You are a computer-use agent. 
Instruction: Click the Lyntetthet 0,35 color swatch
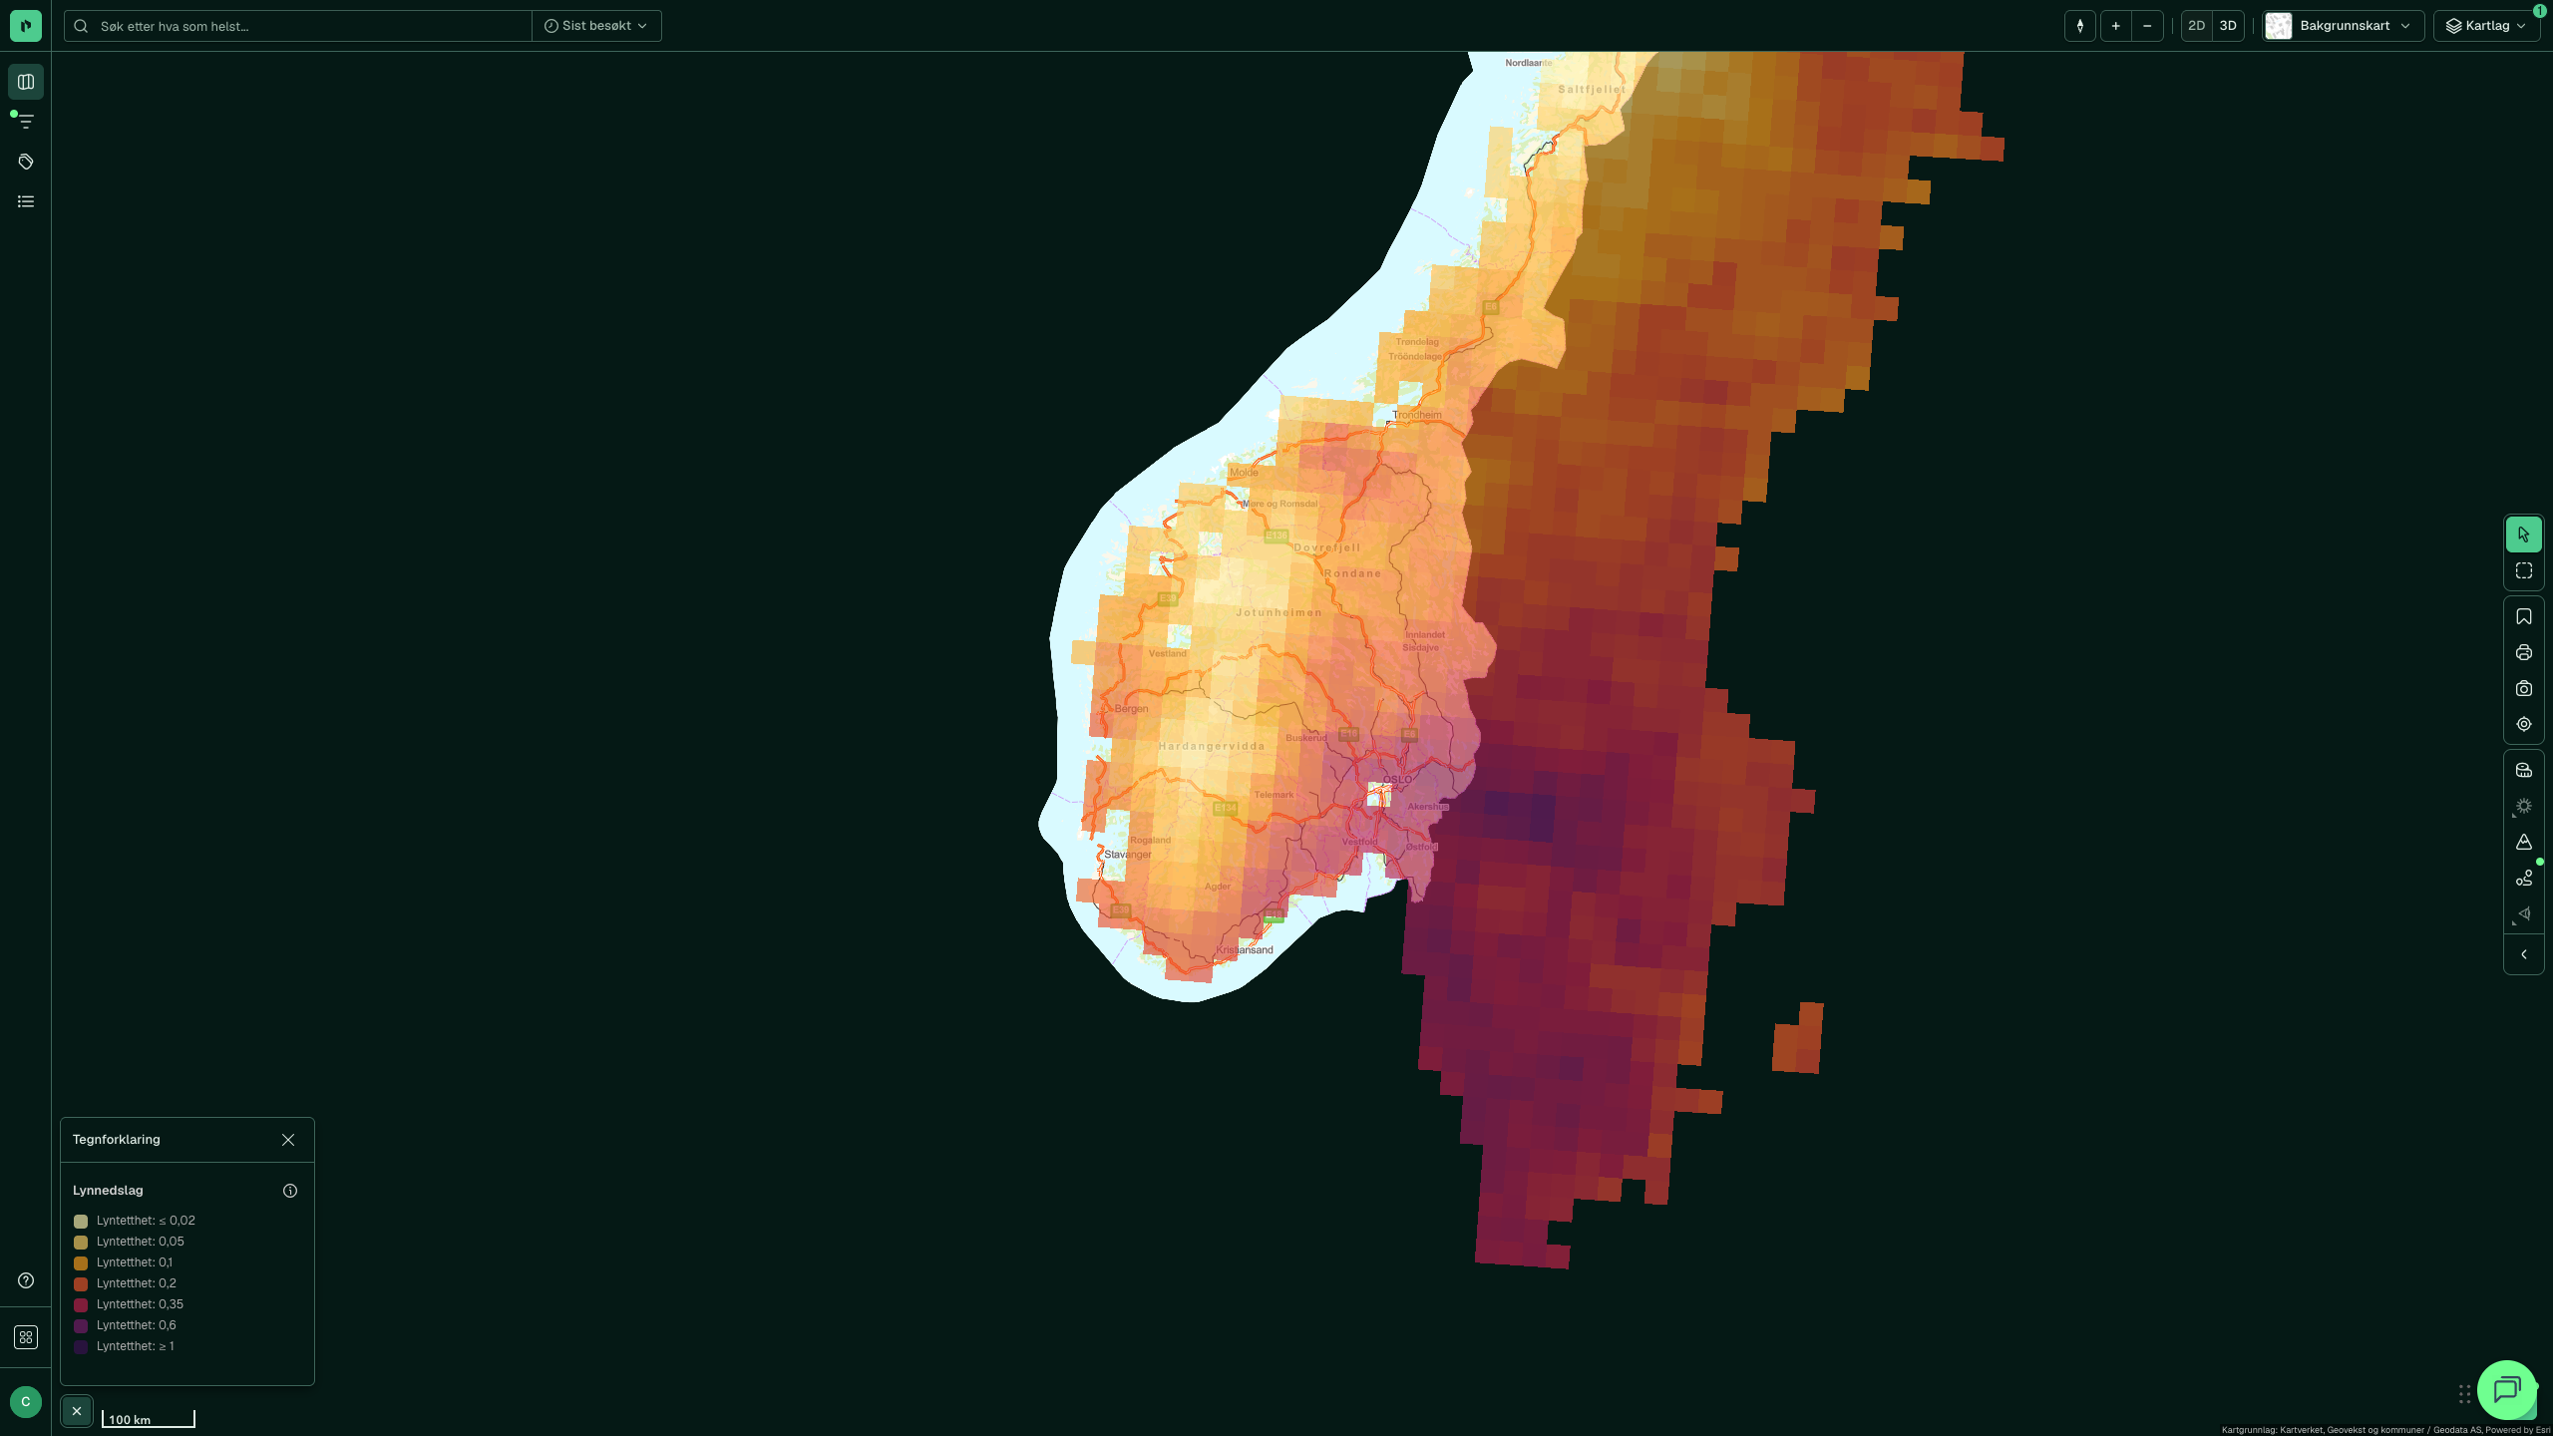pyautogui.click(x=81, y=1305)
